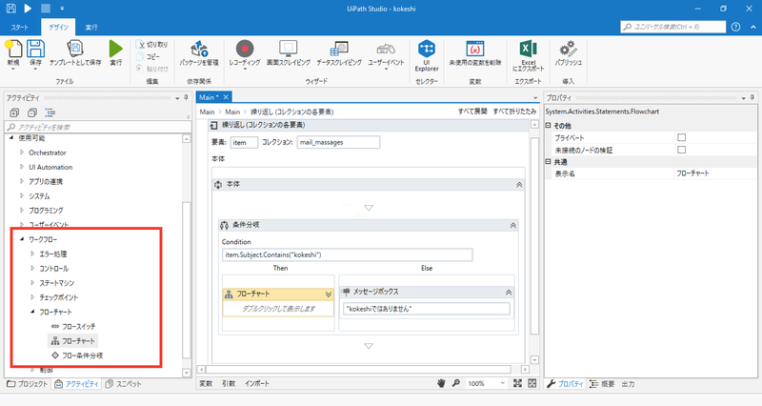Expand the Orchestrator tree node
This screenshot has height=406, width=762.
(22, 152)
